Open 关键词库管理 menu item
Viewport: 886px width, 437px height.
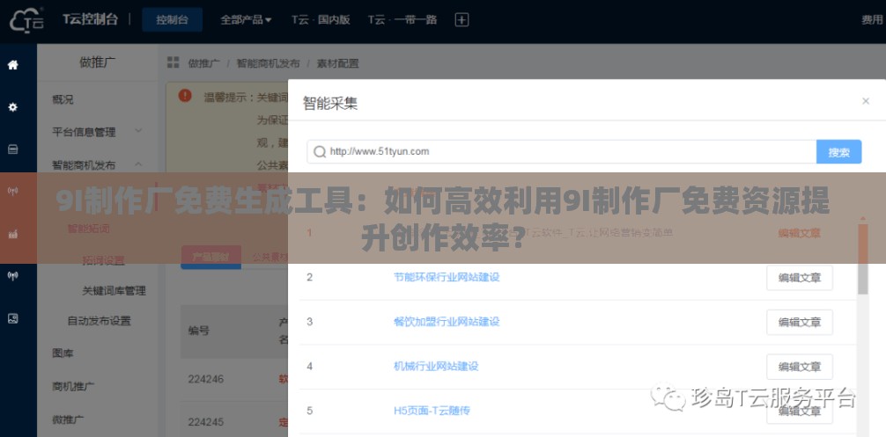pos(114,291)
